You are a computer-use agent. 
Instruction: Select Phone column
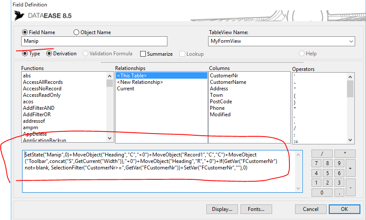pyautogui.click(x=217, y=108)
